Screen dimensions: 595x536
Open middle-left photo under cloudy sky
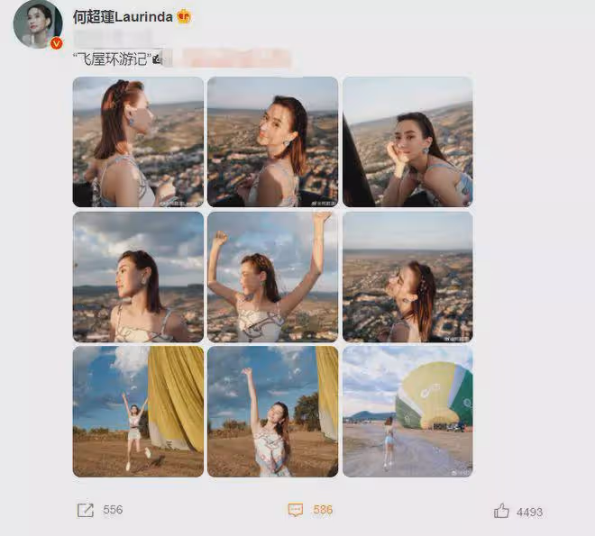[138, 277]
